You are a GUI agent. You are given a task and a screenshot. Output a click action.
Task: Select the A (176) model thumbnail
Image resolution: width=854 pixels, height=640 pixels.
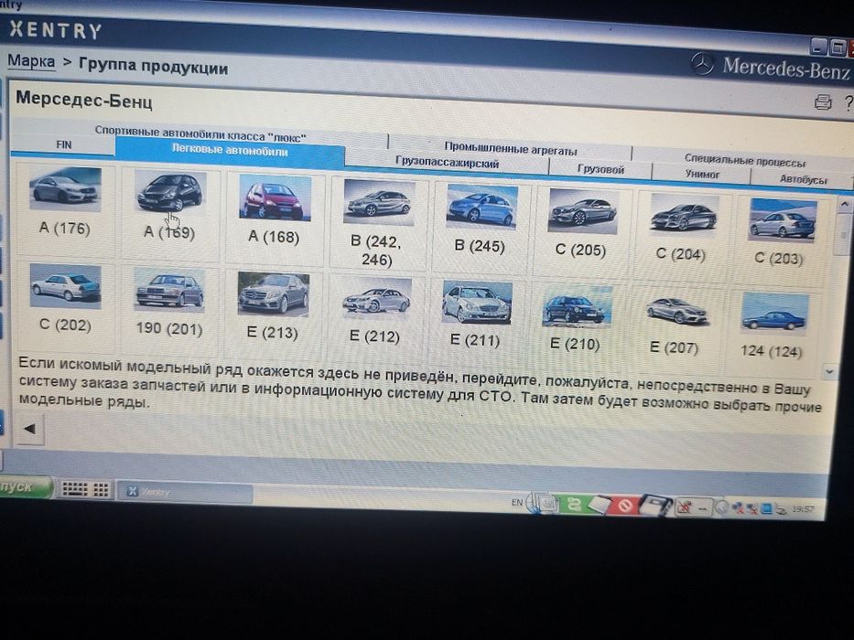point(65,189)
